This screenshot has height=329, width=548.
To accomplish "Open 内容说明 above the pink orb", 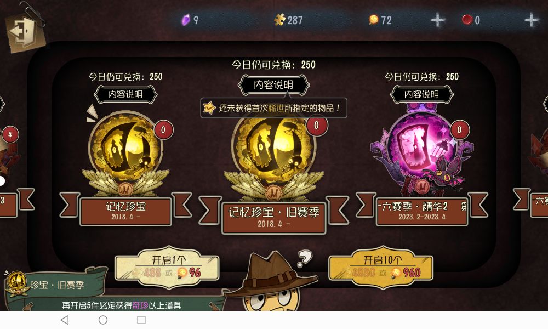I will tap(421, 94).
